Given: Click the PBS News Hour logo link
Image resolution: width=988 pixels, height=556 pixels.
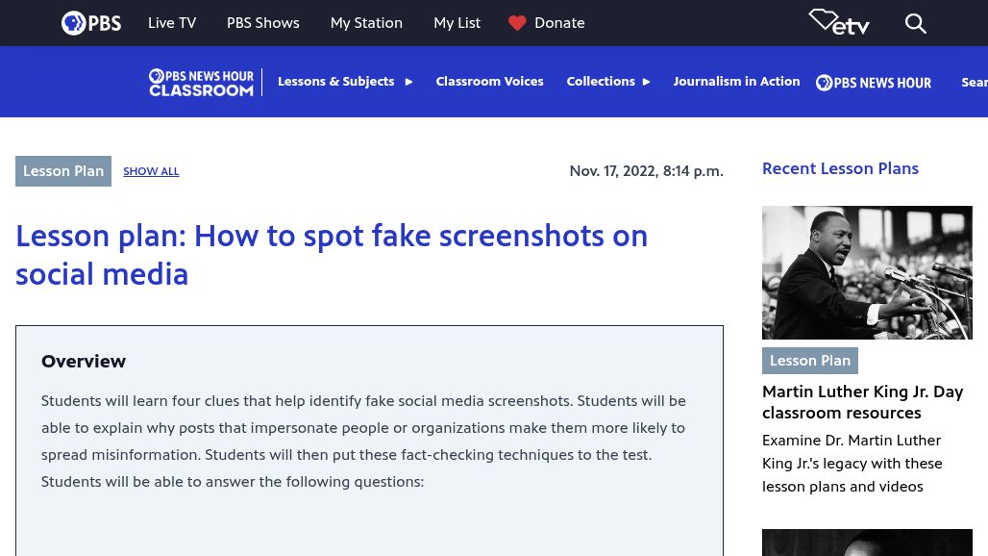Looking at the screenshot, I should 873,83.
